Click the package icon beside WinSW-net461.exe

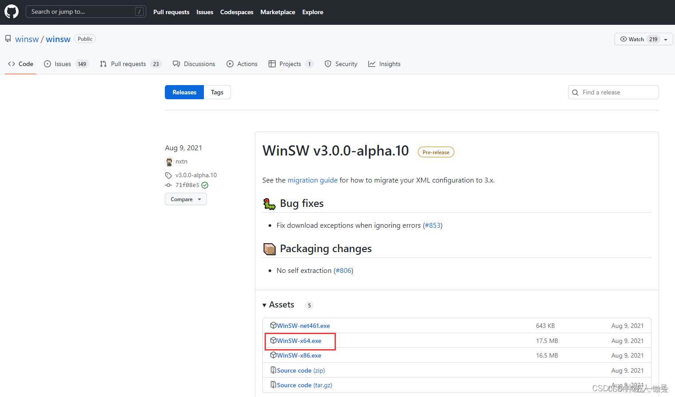coord(273,325)
